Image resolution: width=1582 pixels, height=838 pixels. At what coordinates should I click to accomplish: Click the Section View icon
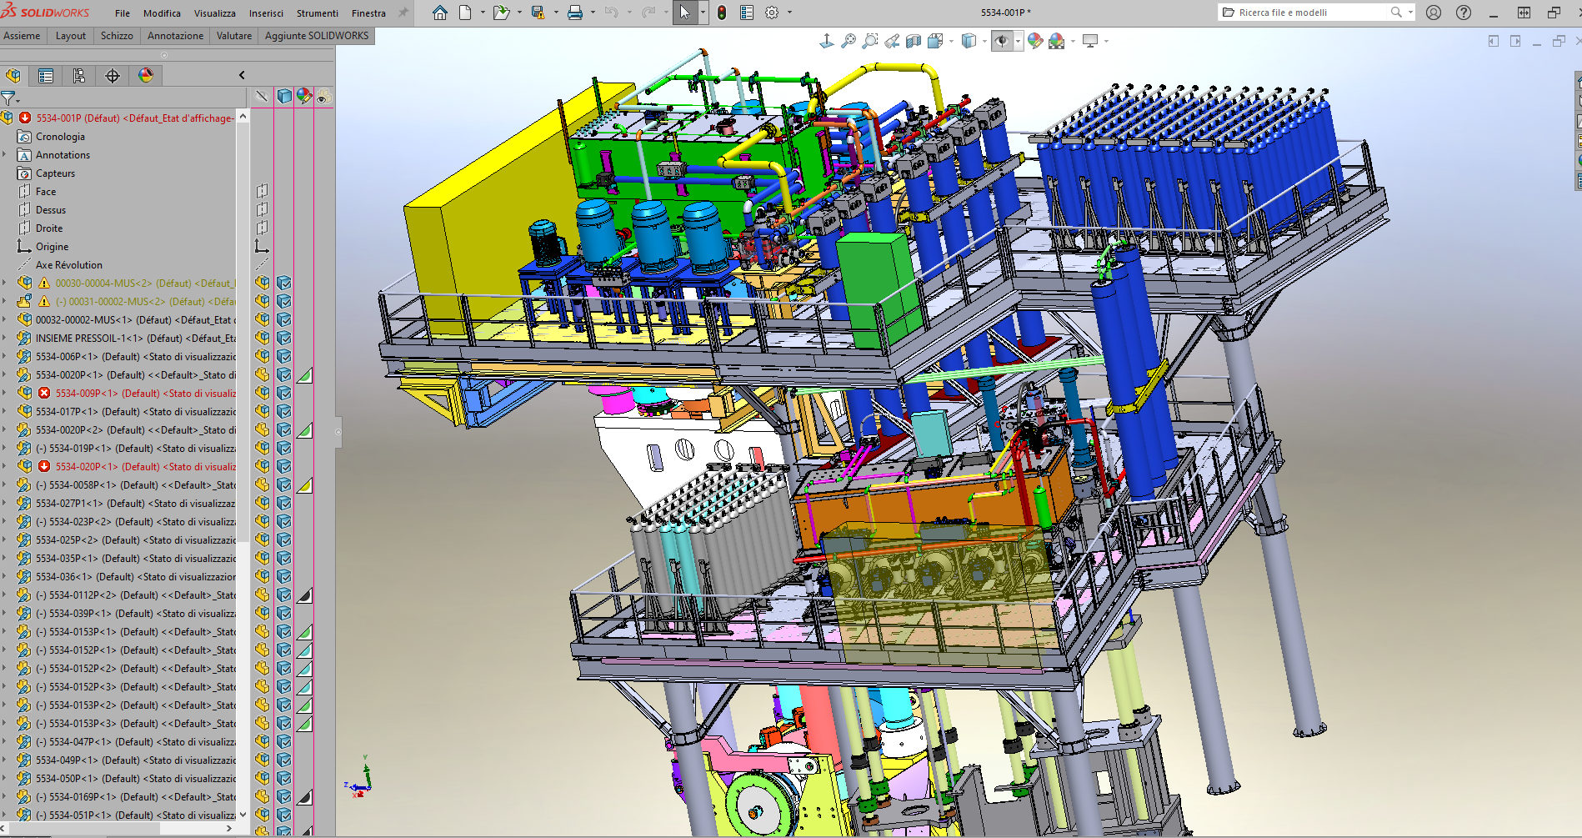914,41
